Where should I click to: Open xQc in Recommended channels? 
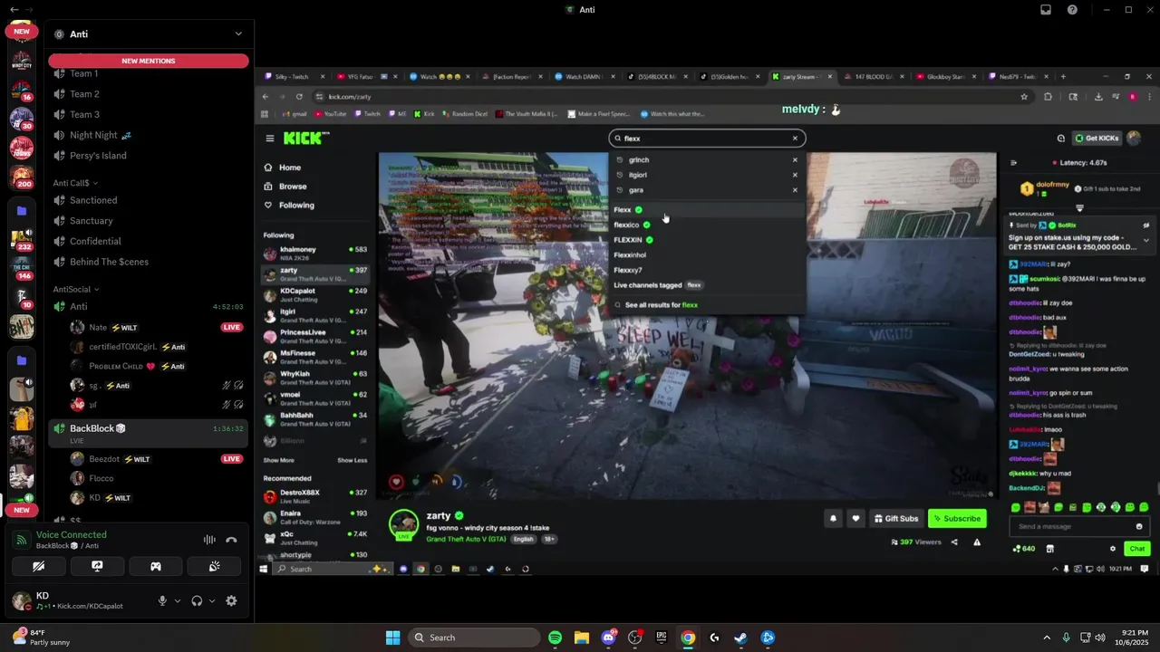(x=315, y=538)
